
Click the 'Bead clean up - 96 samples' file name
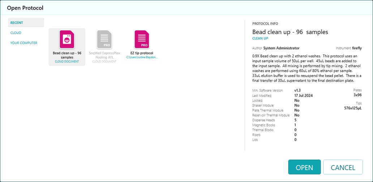[x=67, y=55]
